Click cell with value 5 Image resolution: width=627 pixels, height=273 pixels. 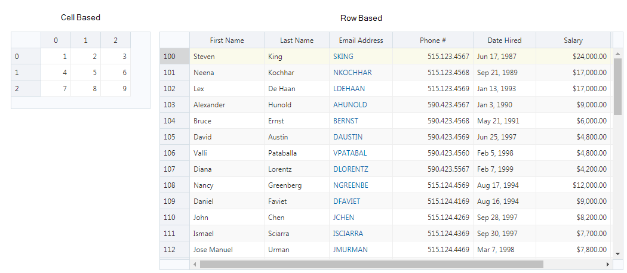tap(85, 73)
